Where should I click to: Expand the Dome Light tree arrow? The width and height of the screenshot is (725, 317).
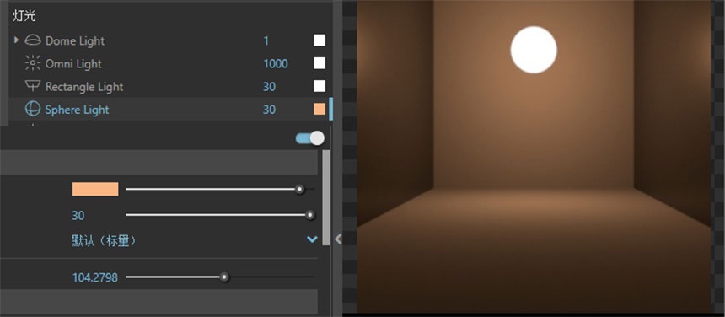16,40
